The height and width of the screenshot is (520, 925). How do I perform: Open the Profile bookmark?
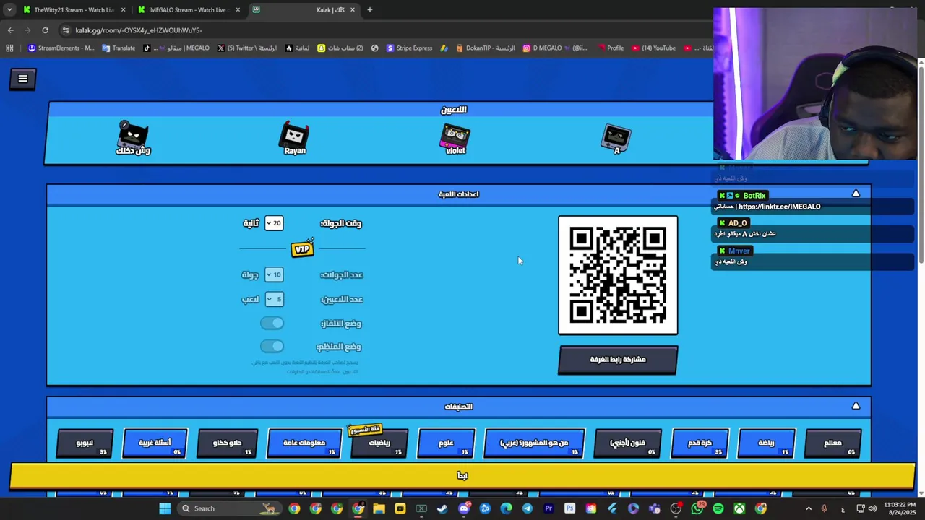pos(610,48)
